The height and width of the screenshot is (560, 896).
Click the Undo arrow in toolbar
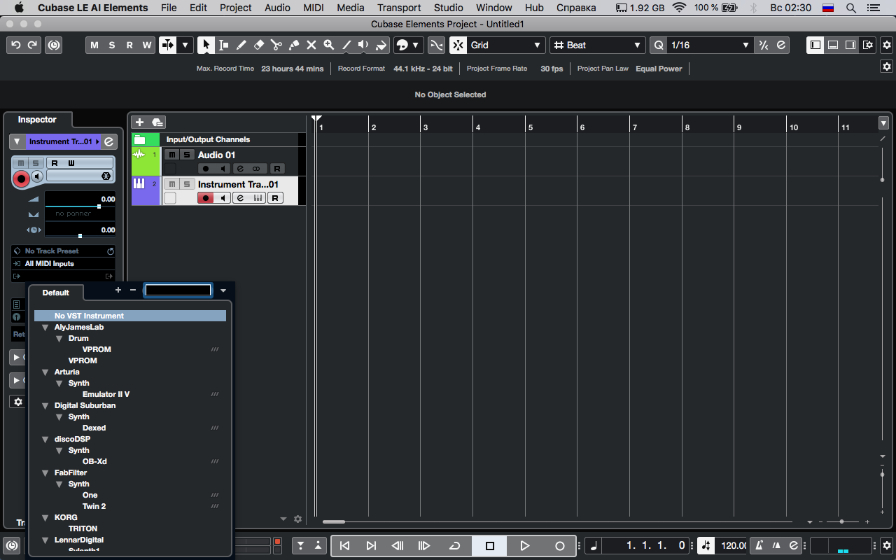pyautogui.click(x=15, y=45)
